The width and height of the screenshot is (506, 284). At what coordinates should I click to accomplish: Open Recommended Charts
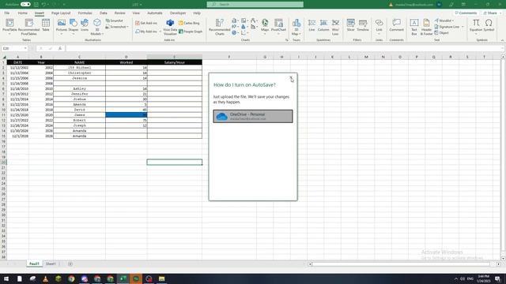click(220, 27)
